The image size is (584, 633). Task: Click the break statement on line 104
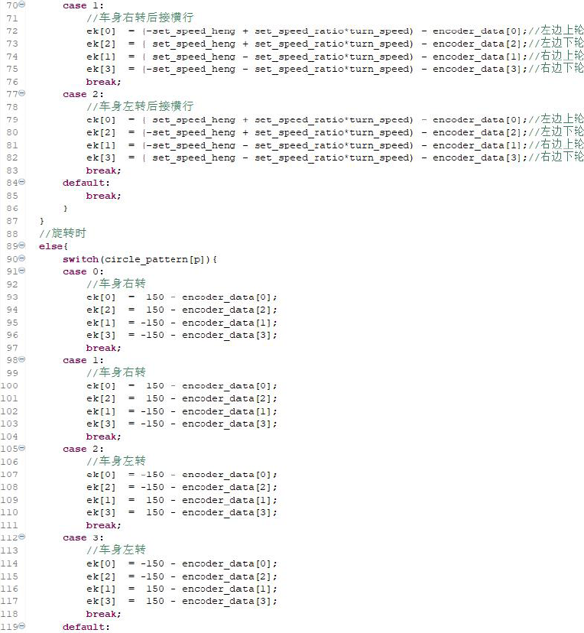(103, 437)
